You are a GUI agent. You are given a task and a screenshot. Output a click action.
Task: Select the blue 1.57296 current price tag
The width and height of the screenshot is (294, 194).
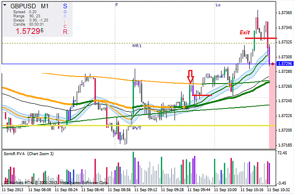pos(285,64)
